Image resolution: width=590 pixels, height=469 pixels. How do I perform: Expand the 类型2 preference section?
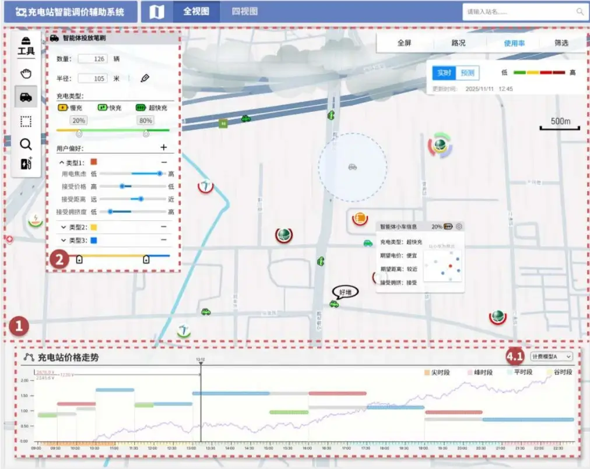(x=64, y=227)
